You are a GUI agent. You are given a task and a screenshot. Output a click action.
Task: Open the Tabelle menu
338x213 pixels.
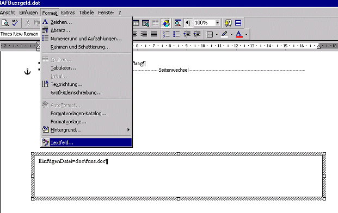click(87, 12)
